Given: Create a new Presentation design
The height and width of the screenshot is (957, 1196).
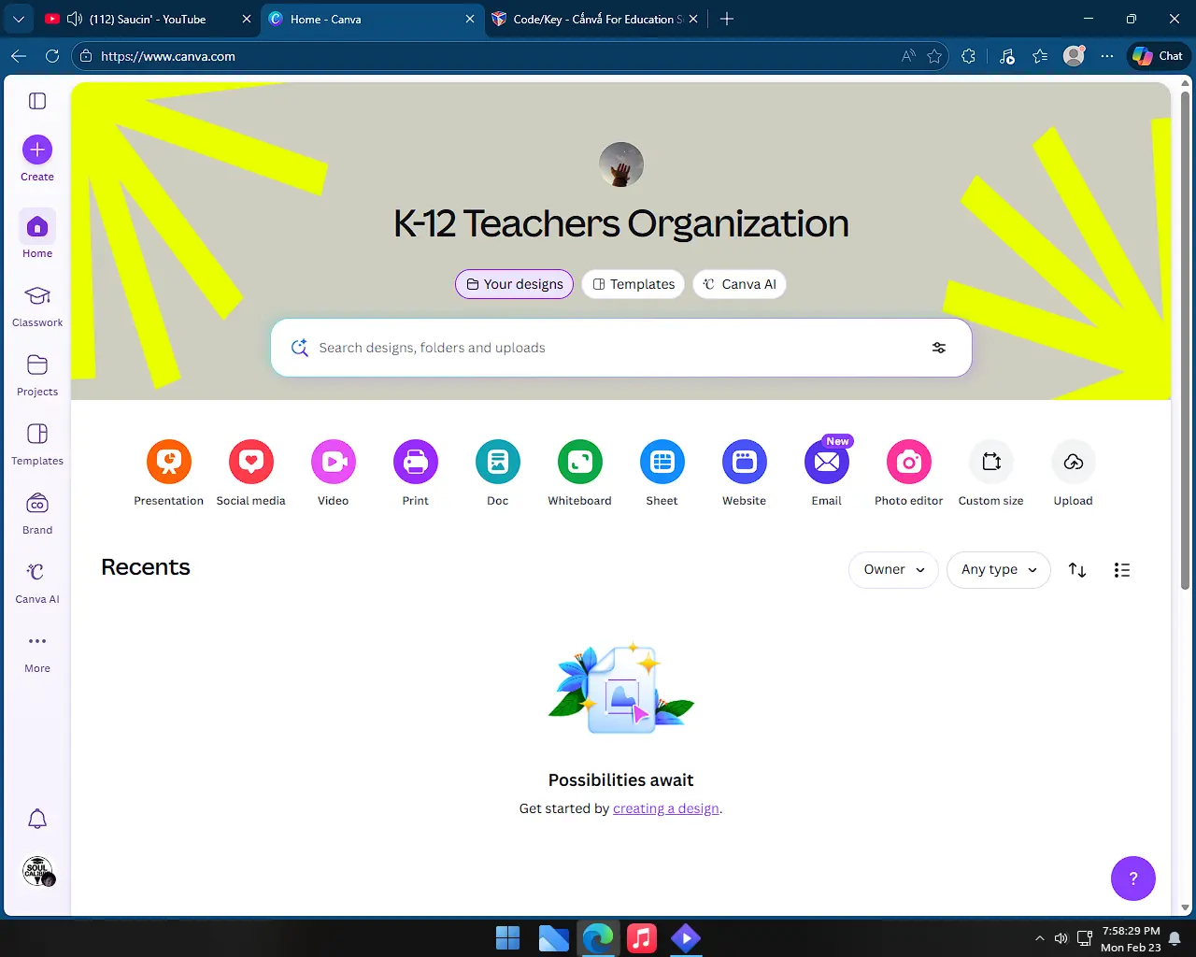Looking at the screenshot, I should (168, 473).
